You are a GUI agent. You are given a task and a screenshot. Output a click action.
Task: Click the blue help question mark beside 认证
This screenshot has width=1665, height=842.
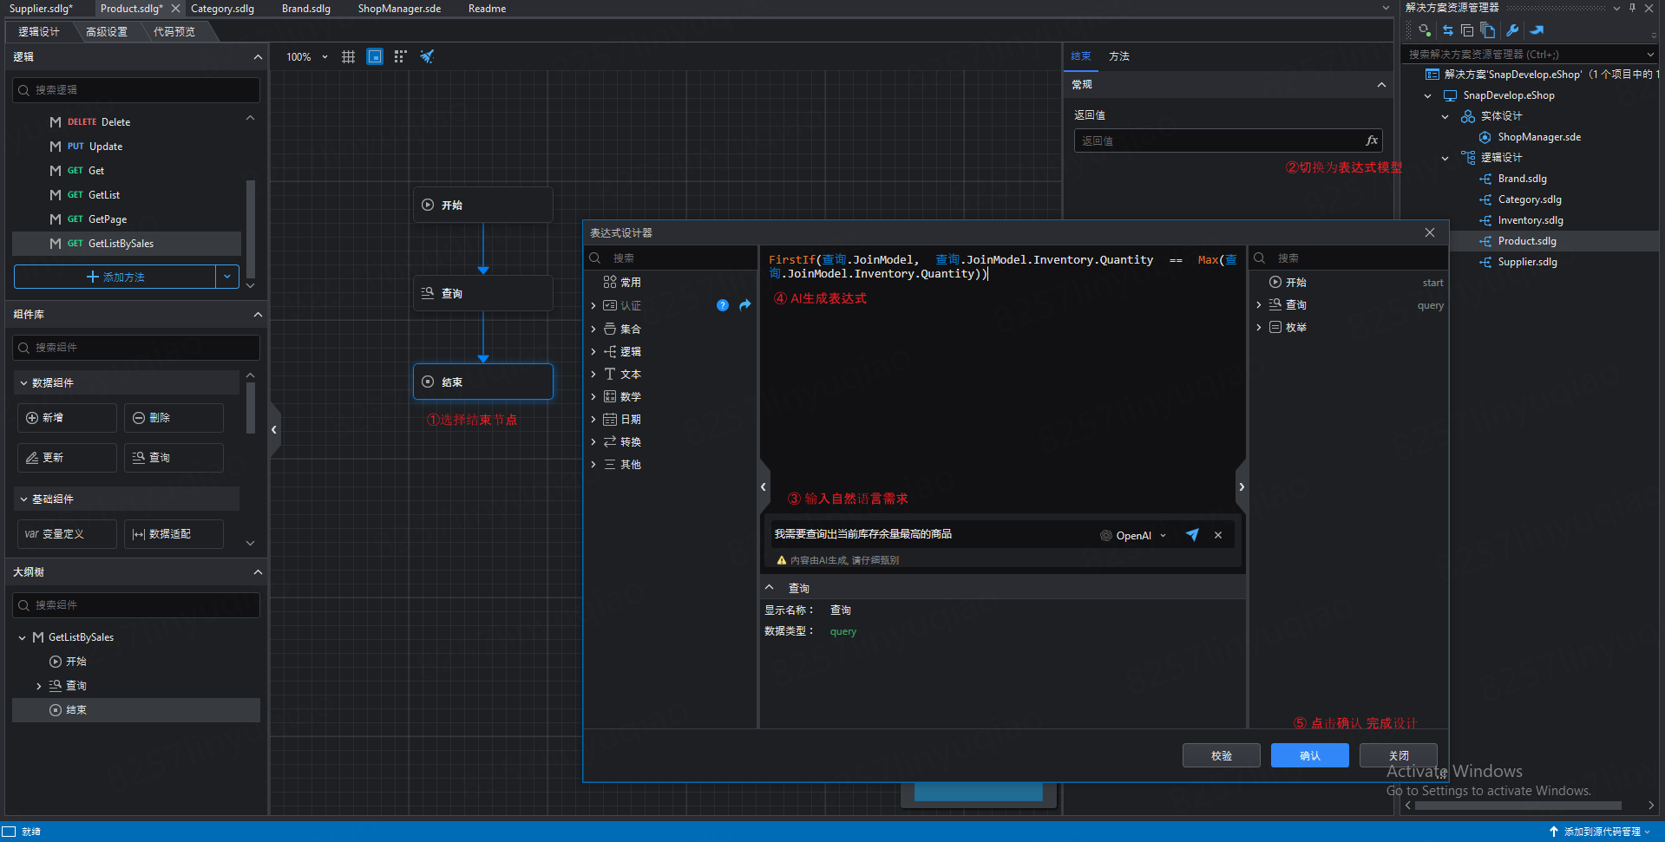point(723,305)
